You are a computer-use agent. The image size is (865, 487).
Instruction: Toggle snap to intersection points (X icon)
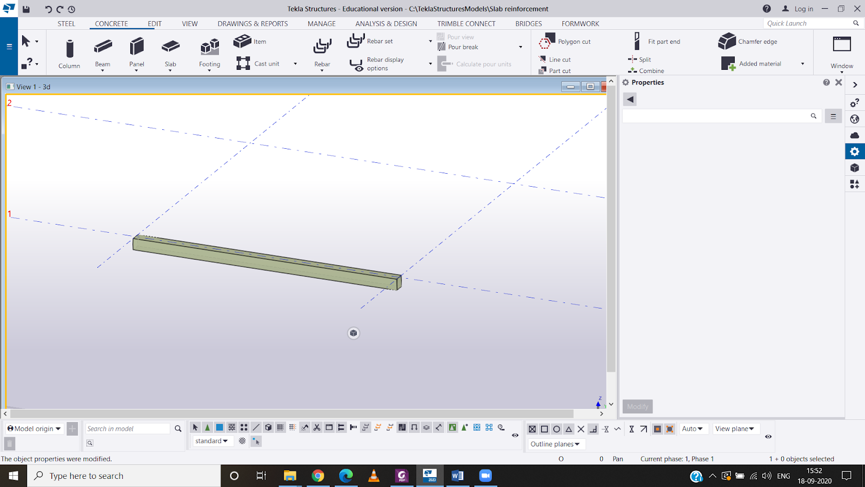(x=581, y=429)
